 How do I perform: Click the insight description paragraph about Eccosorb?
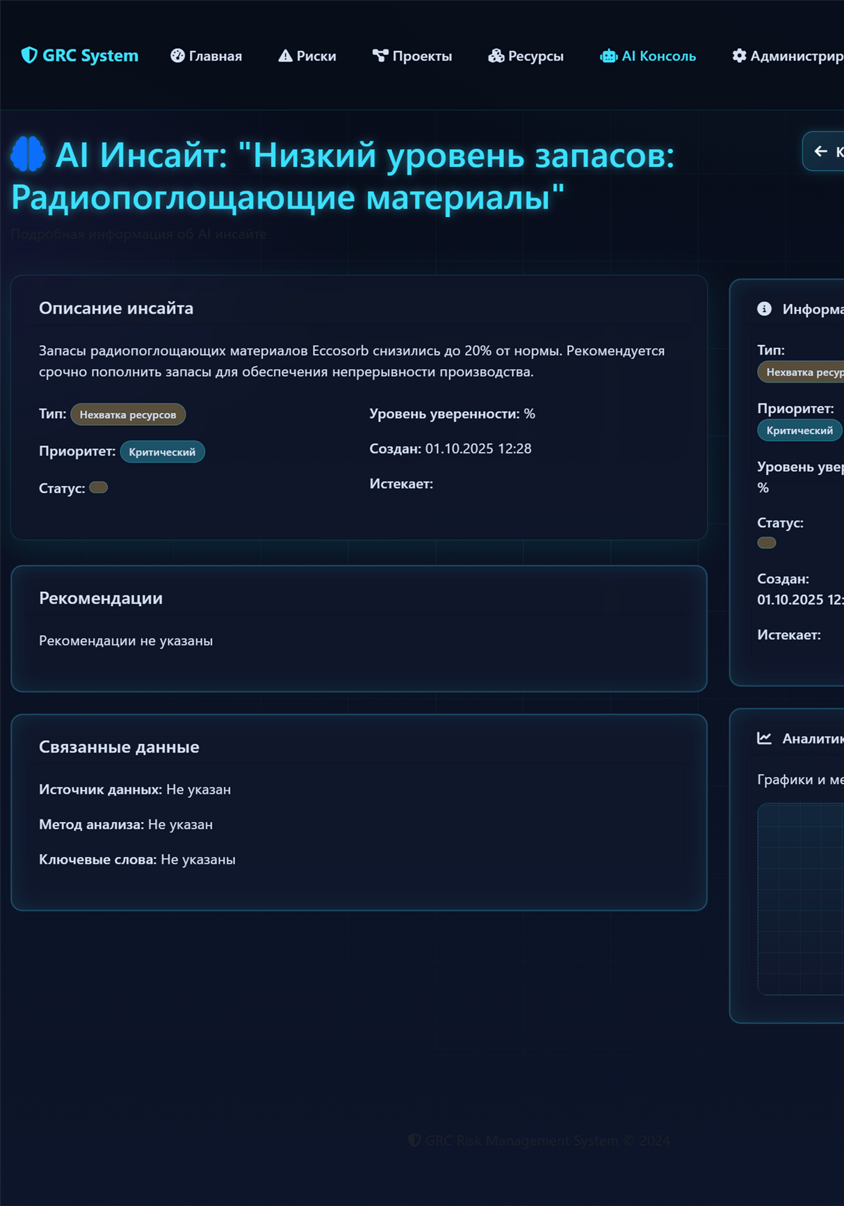tap(352, 361)
